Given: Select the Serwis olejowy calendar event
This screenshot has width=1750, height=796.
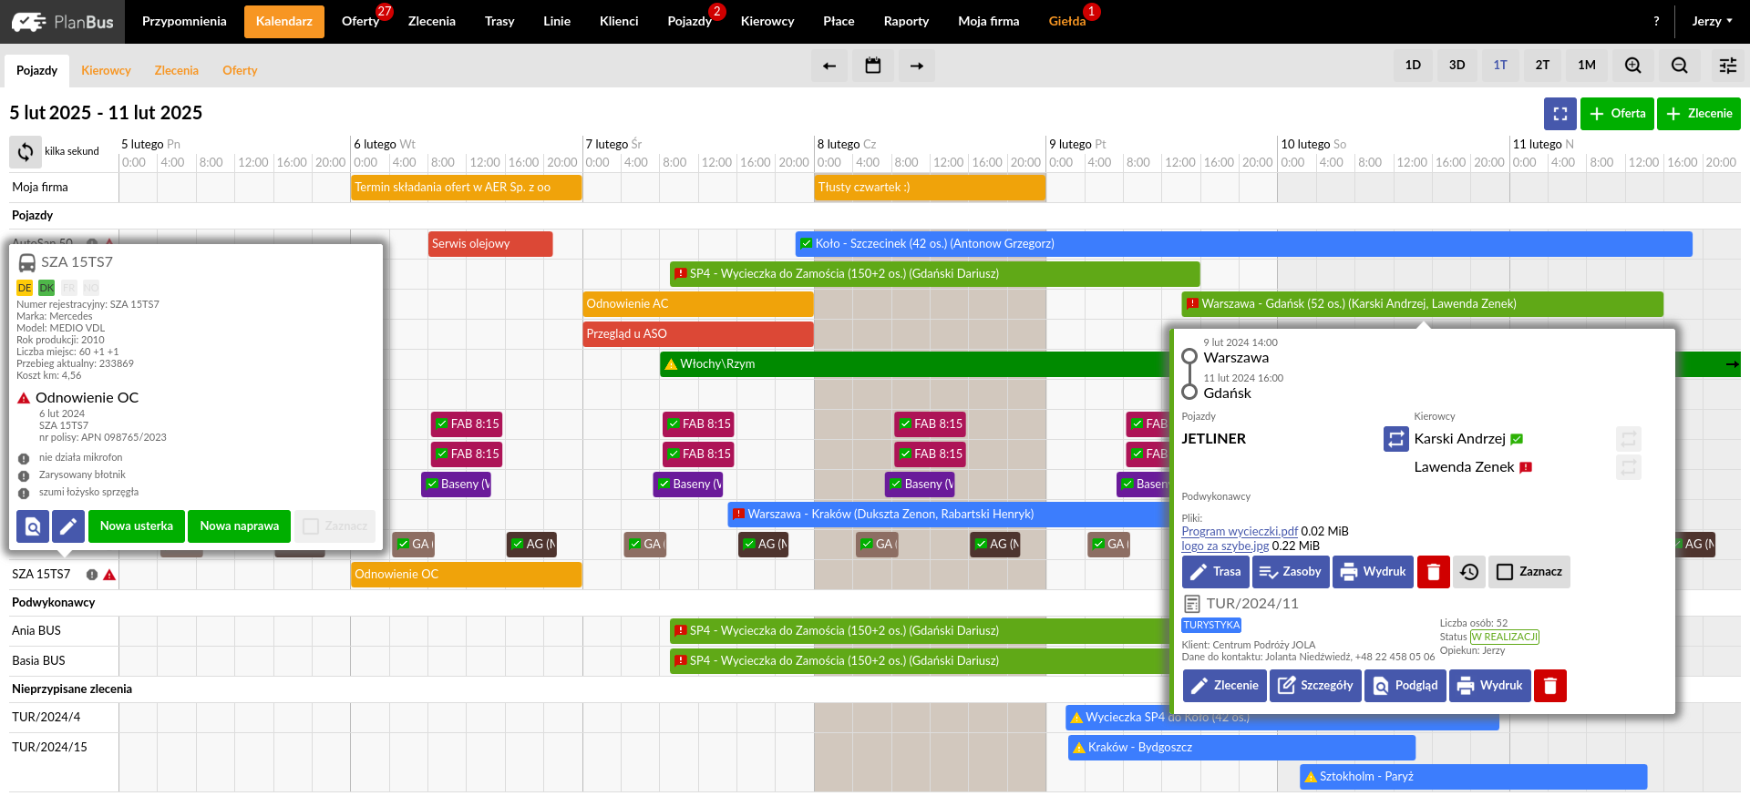Looking at the screenshot, I should pyautogui.click(x=489, y=244).
